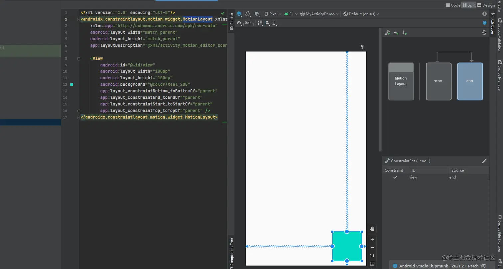The image size is (503, 269).
Task: Click the bottom constraint handle of teal view
Action: point(347,261)
